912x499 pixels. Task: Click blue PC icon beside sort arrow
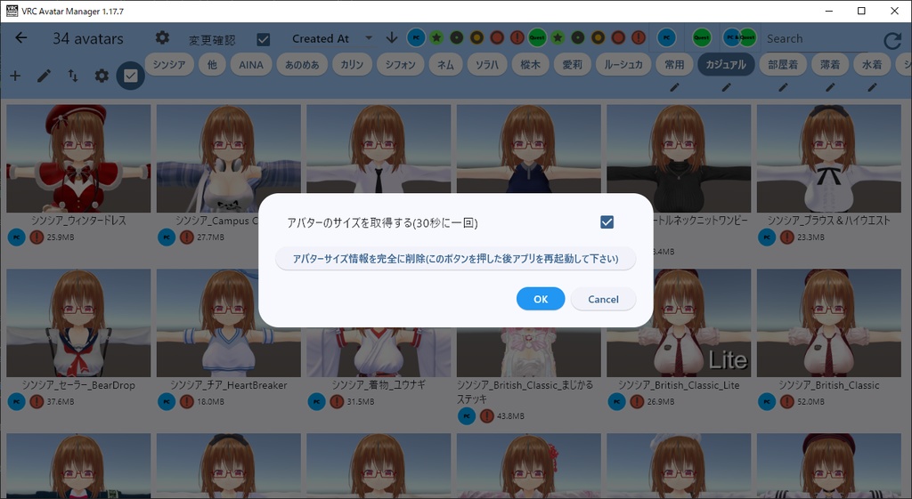[416, 38]
